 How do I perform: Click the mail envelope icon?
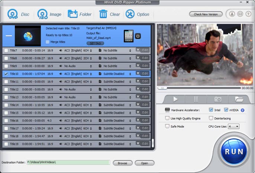[x=240, y=14]
